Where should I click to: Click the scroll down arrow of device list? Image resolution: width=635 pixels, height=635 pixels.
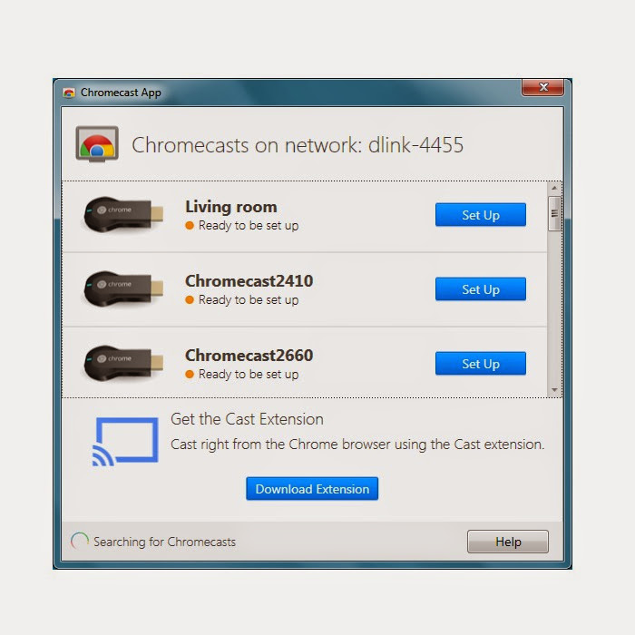tap(554, 389)
